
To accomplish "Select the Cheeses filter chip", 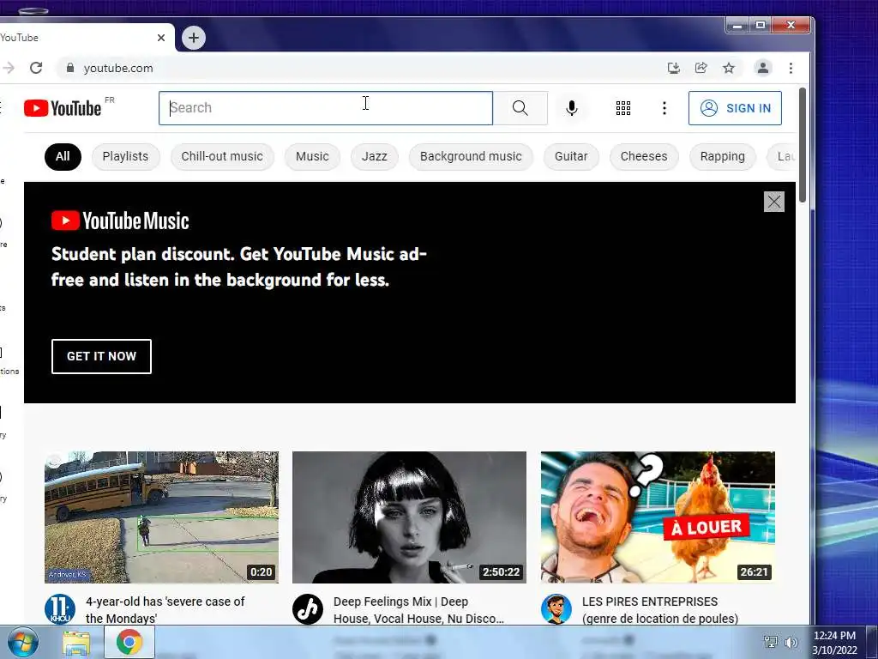I will click(644, 156).
